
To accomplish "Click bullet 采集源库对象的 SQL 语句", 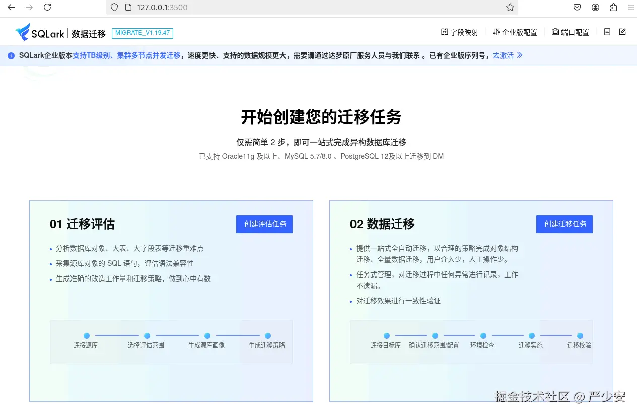I will [x=125, y=263].
